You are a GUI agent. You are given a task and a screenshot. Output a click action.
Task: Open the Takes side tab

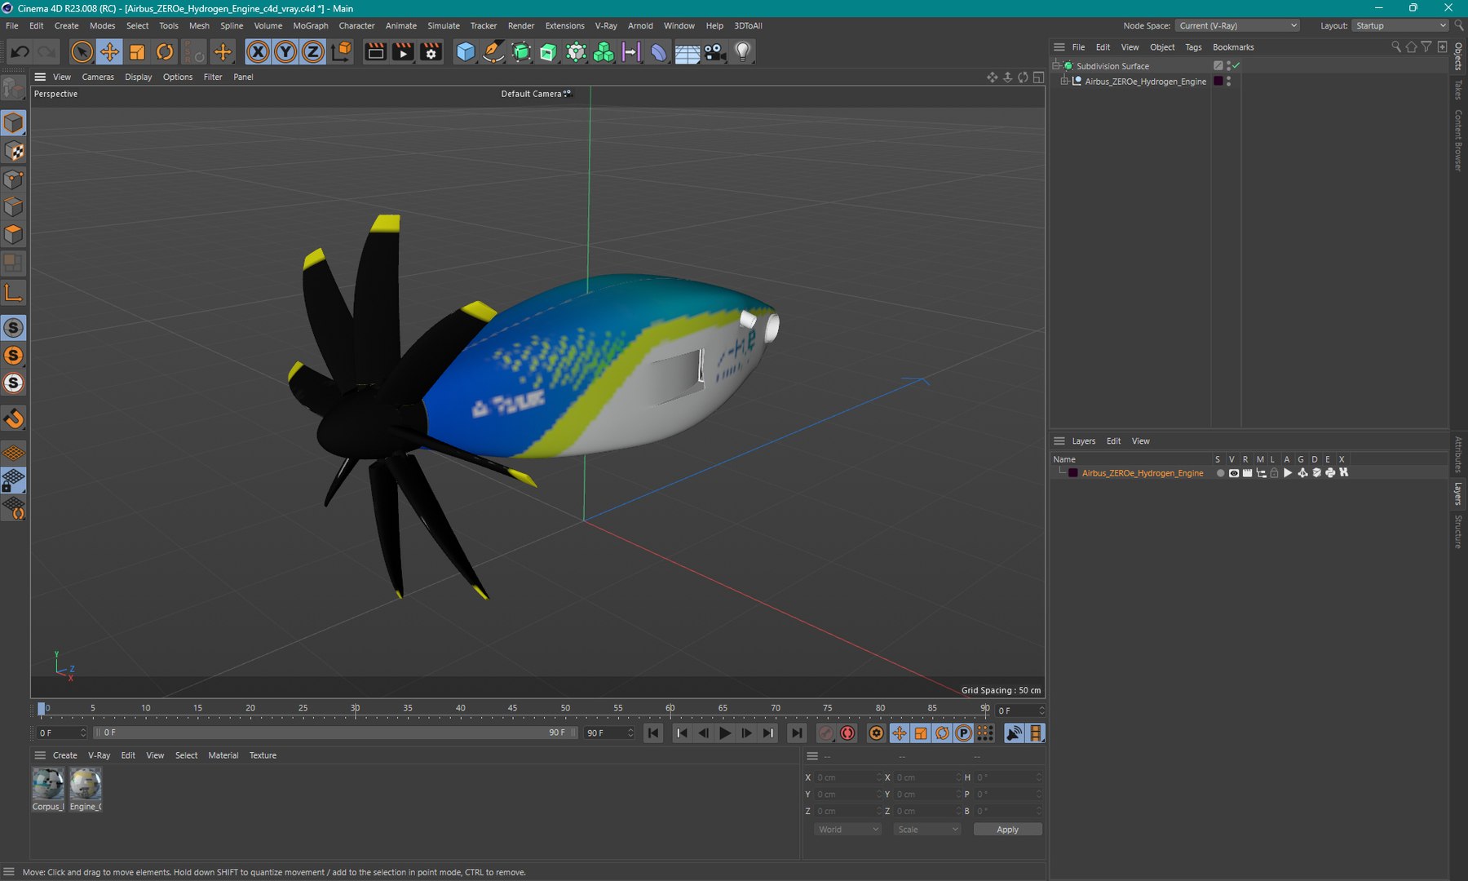pyautogui.click(x=1458, y=90)
